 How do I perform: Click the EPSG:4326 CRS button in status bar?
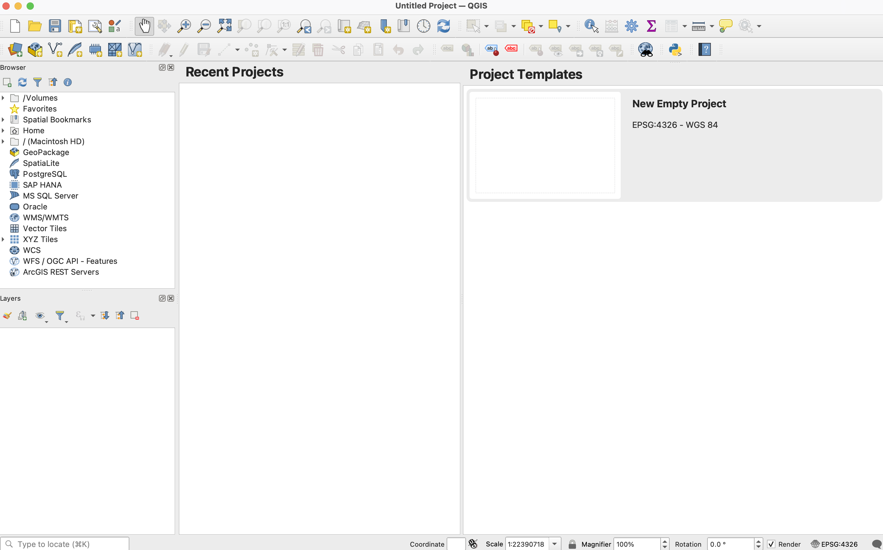pos(834,544)
